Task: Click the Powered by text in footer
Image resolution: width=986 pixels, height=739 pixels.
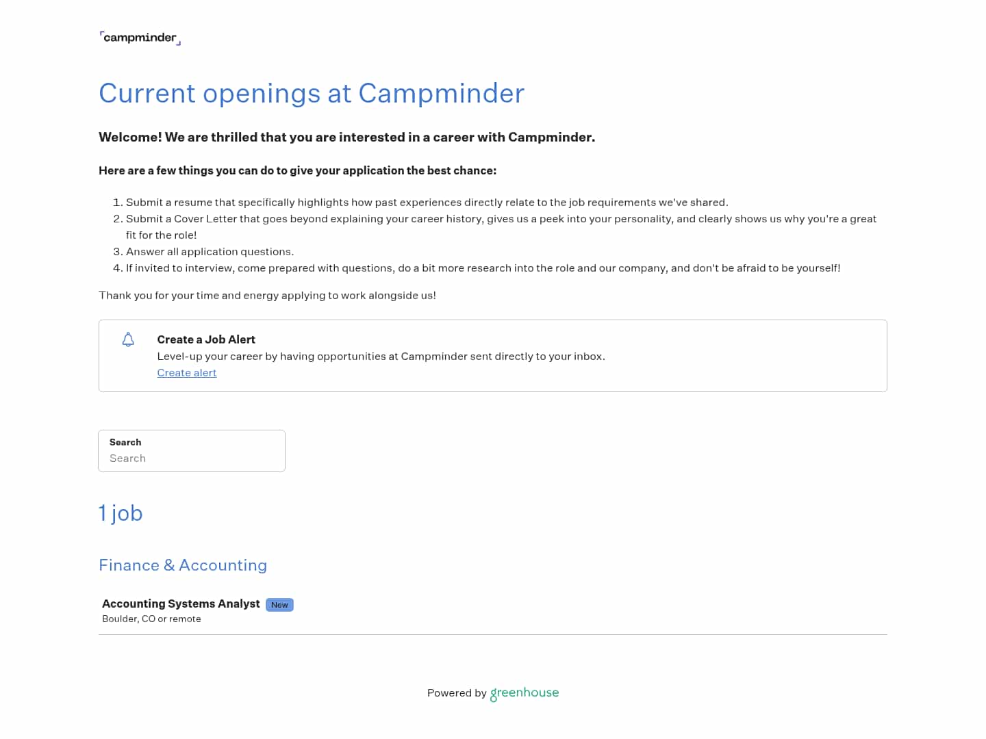Action: [x=457, y=693]
